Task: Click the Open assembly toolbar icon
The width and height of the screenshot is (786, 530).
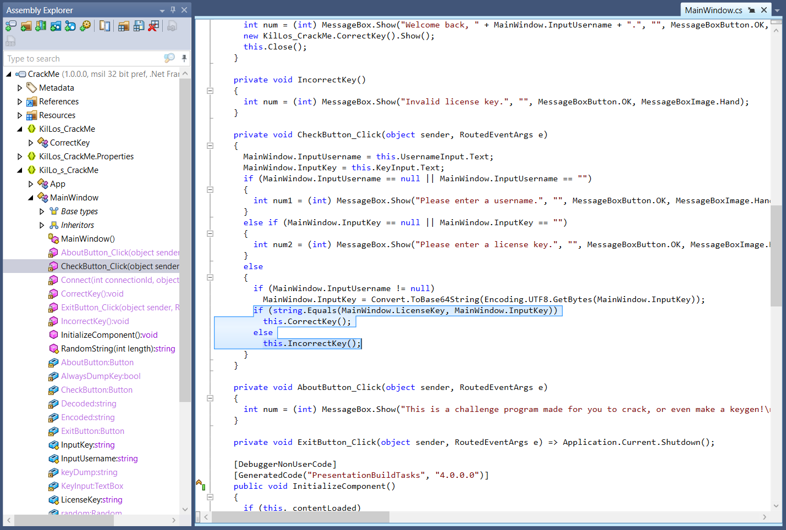Action: click(10, 26)
